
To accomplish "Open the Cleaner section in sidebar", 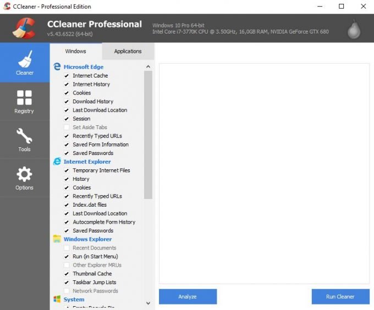I will (25, 63).
